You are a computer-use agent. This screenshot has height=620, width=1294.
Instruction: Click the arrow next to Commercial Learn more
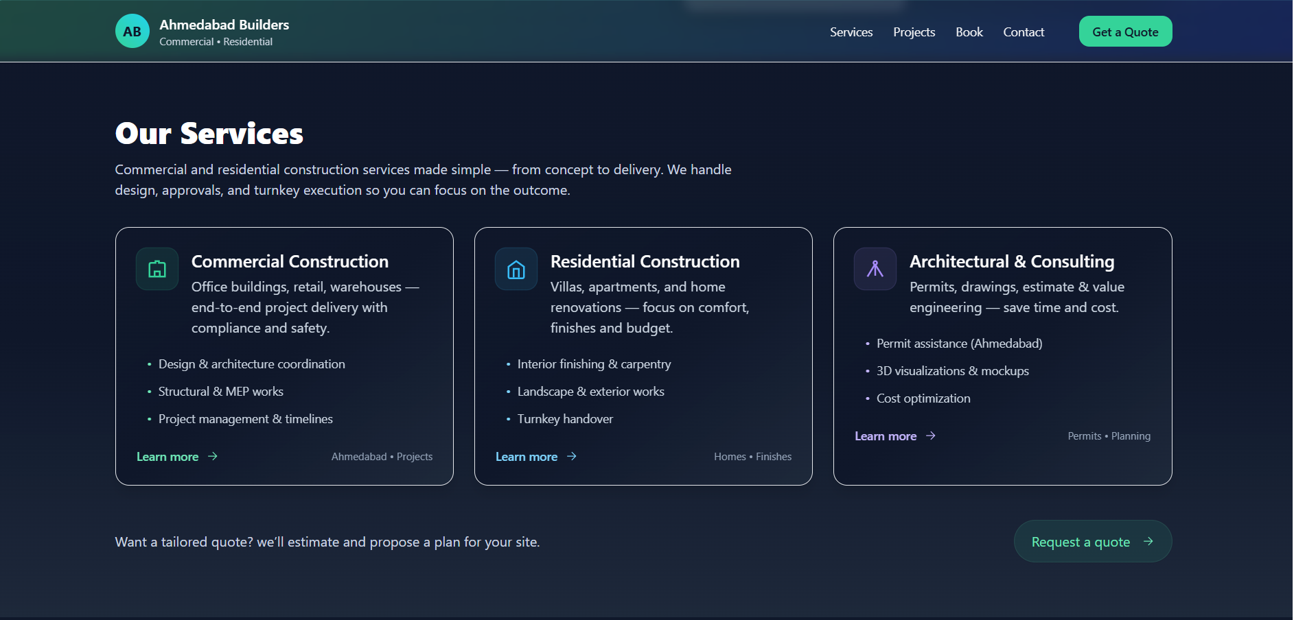pos(212,456)
